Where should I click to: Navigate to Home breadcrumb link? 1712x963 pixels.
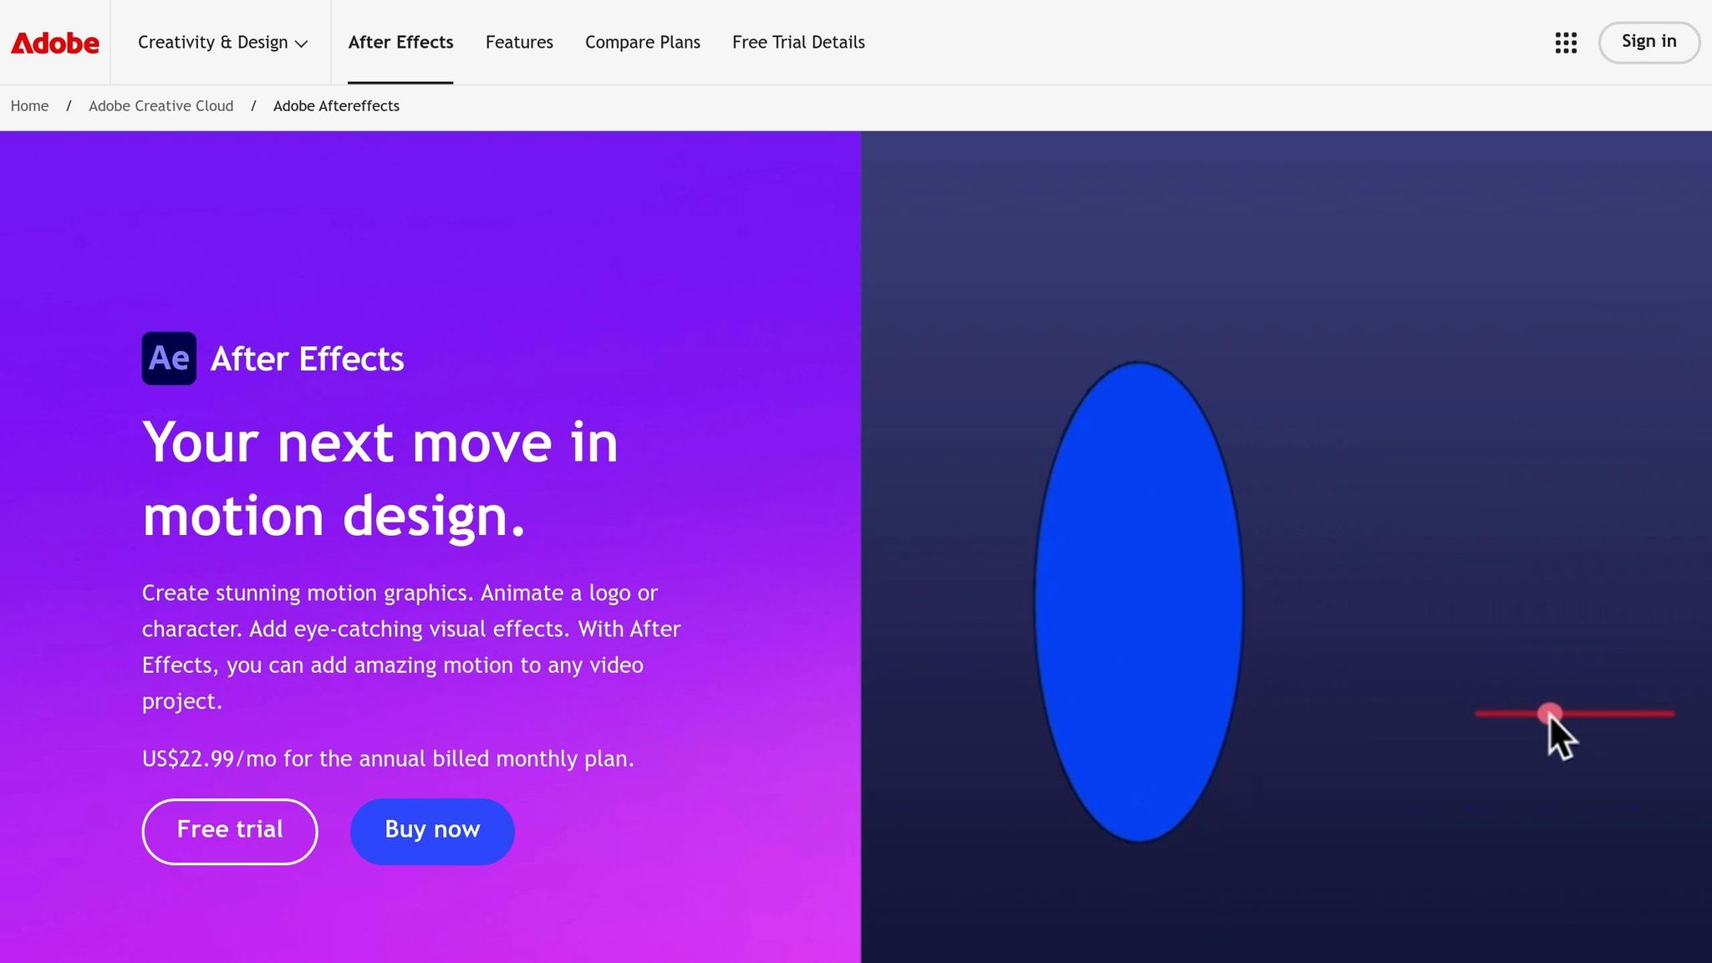click(29, 106)
